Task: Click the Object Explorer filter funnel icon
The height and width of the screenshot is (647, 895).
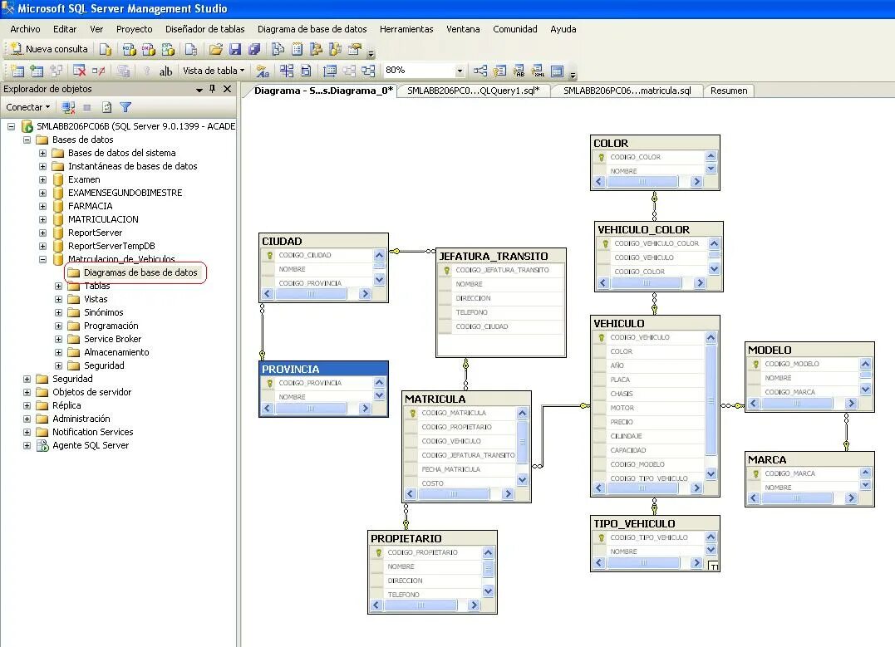Action: 125,107
